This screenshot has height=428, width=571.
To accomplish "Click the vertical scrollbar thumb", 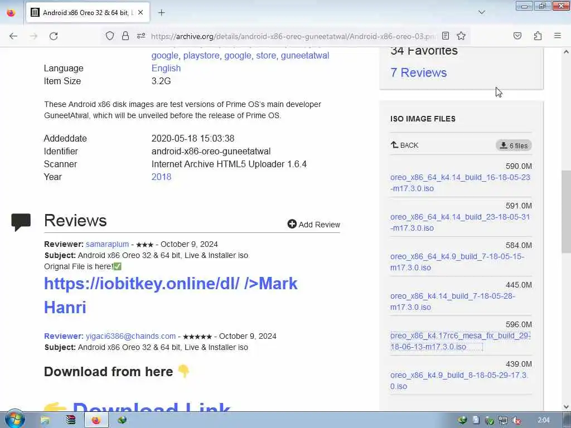I will (566, 212).
